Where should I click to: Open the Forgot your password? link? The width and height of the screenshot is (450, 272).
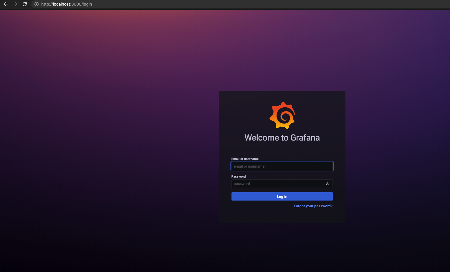(x=313, y=206)
